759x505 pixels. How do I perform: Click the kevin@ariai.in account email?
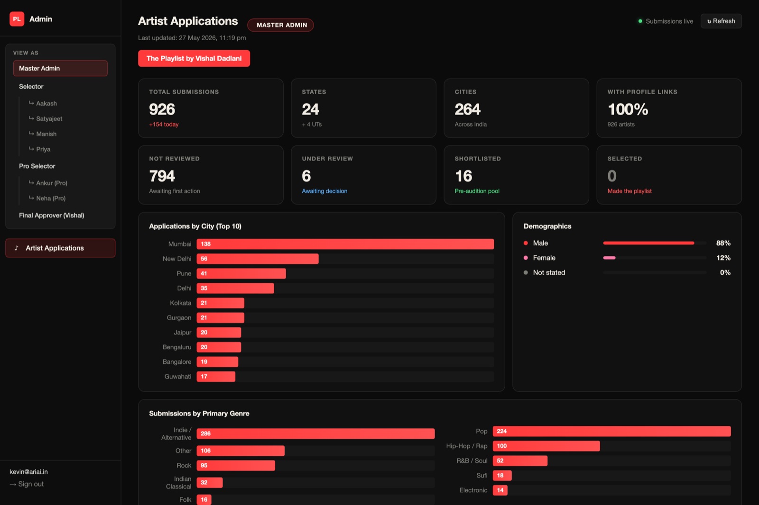tap(28, 471)
